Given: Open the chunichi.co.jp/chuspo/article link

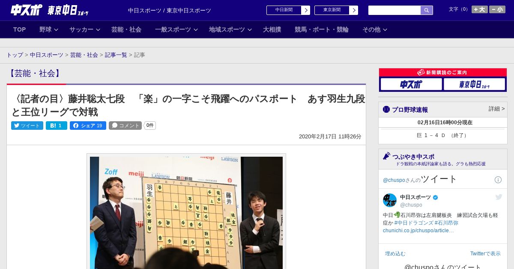Looking at the screenshot, I should coord(418,231).
